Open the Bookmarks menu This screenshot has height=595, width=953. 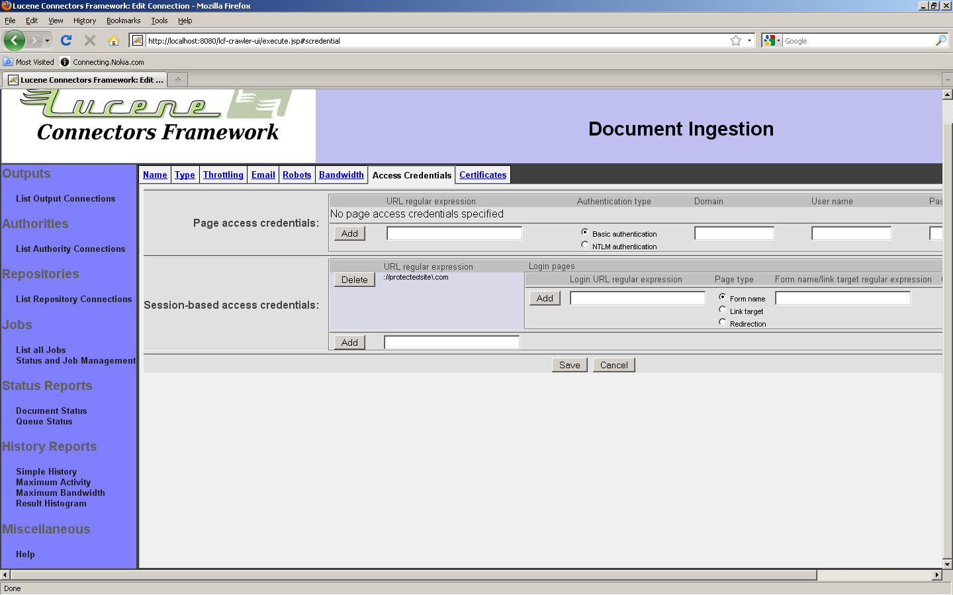pyautogui.click(x=123, y=20)
